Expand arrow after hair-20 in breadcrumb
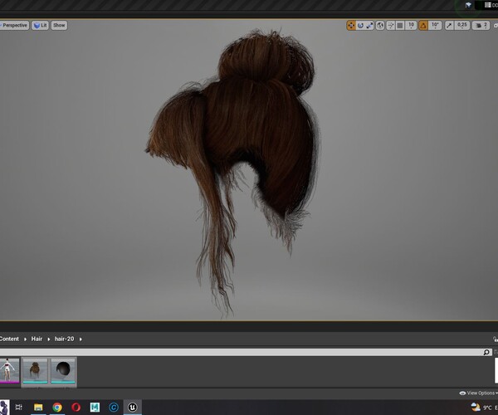Viewport: 498px width, 415px height. [81, 339]
